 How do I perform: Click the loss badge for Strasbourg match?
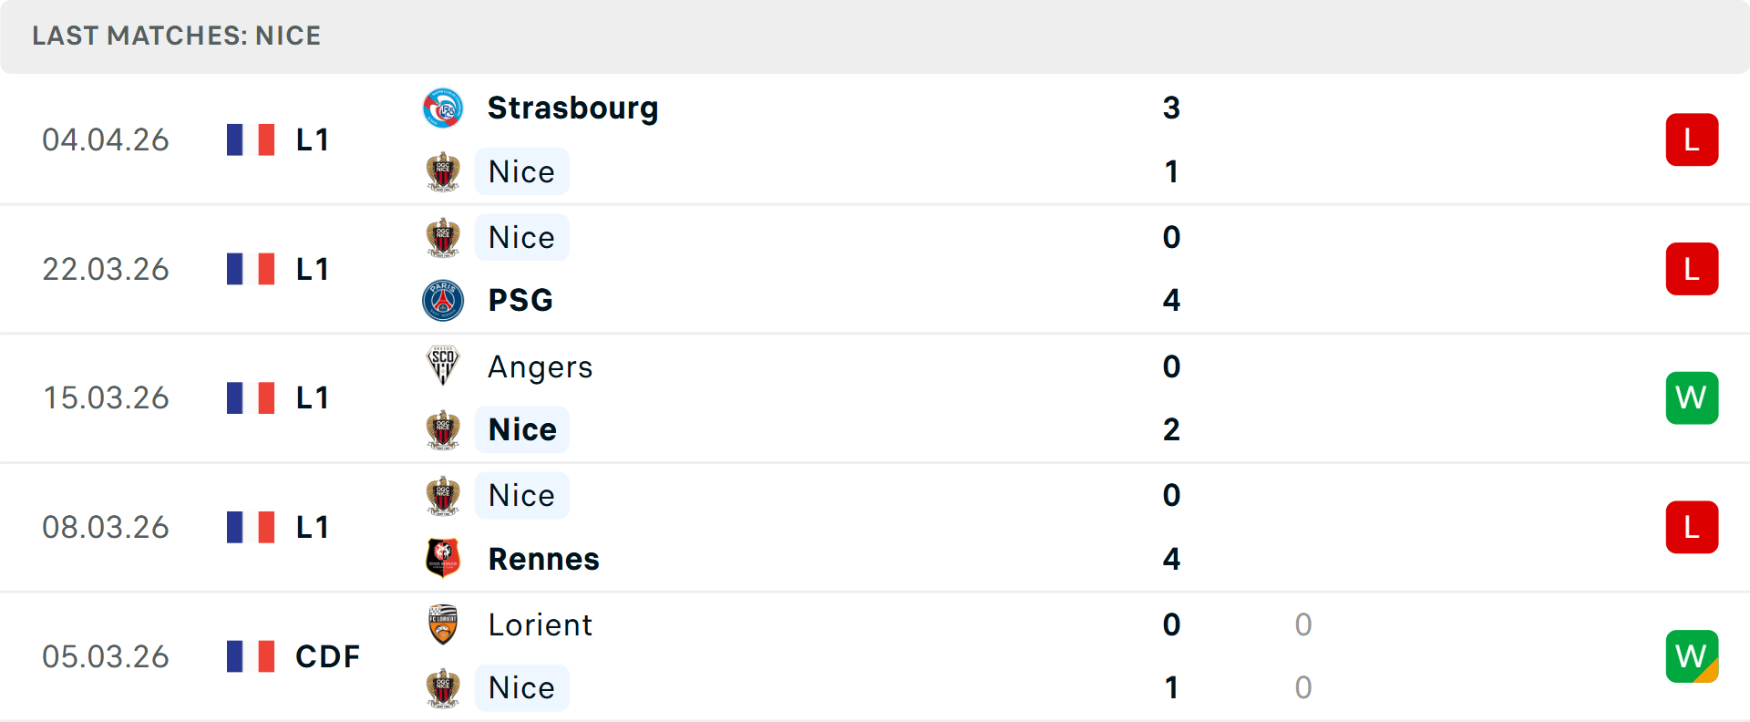[1692, 139]
